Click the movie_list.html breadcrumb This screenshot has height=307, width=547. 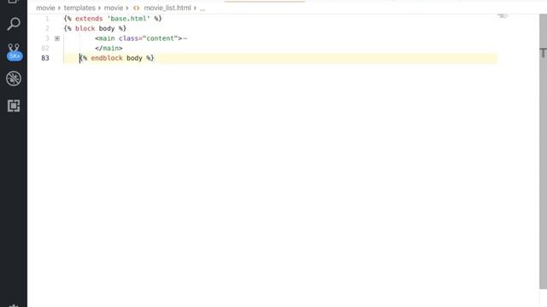pyautogui.click(x=168, y=8)
